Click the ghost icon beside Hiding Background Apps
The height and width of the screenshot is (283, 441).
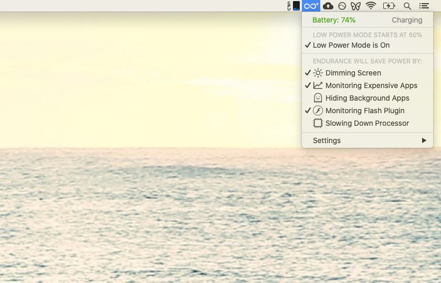pyautogui.click(x=318, y=98)
